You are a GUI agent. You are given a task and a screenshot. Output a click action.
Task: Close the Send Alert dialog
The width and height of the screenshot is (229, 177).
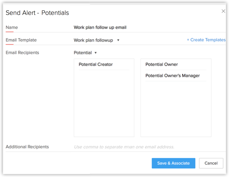click(x=223, y=11)
